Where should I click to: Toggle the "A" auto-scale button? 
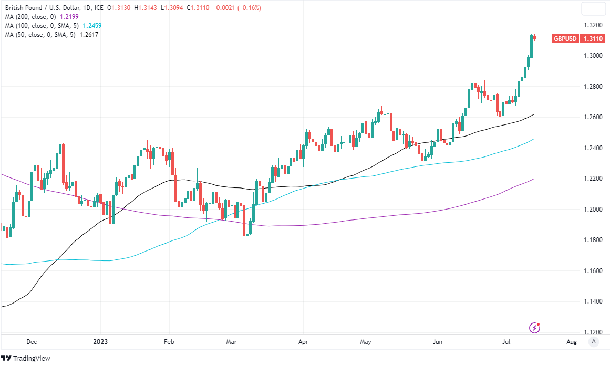(594, 341)
